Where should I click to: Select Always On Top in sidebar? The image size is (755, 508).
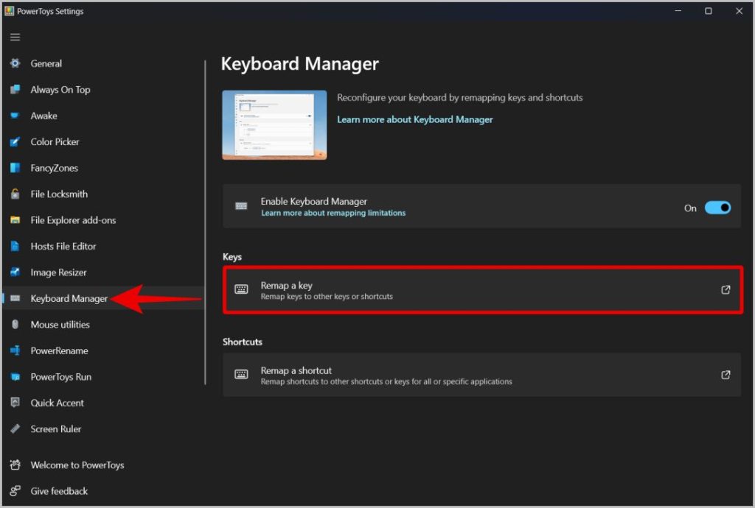[x=103, y=89]
